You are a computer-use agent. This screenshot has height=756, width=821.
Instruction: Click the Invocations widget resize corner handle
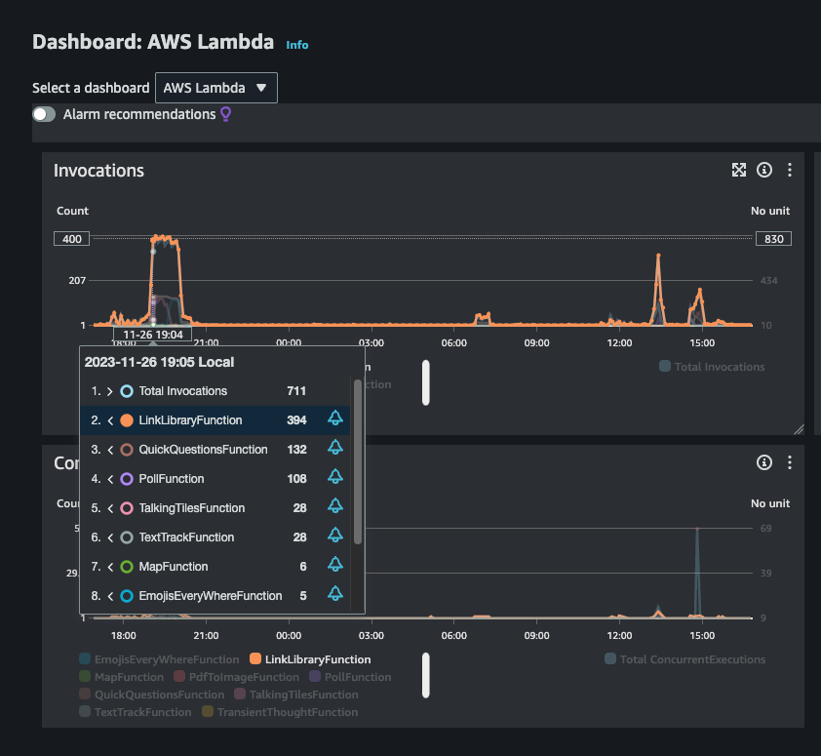(799, 429)
